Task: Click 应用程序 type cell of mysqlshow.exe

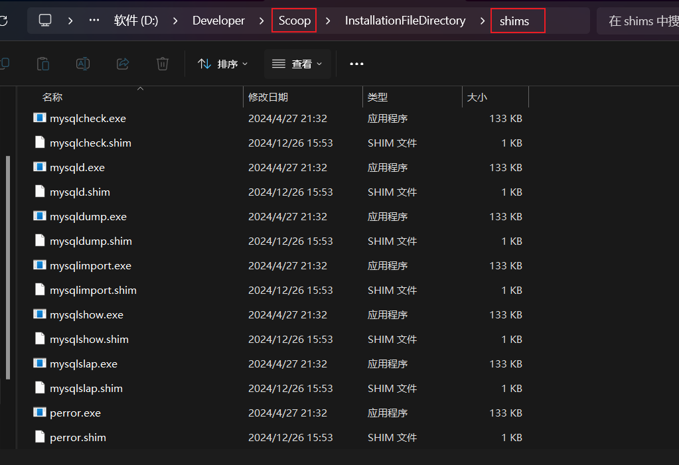Action: click(x=388, y=315)
